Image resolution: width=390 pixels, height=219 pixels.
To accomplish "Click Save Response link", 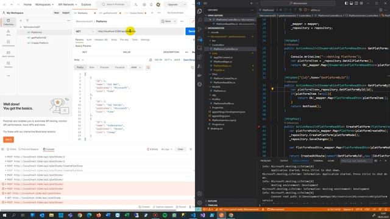I will click(189, 60).
